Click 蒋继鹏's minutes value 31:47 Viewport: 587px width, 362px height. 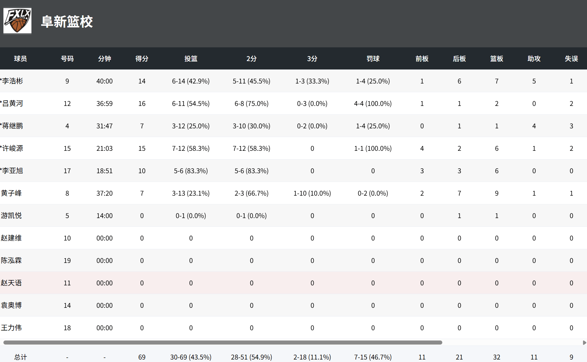(x=105, y=126)
